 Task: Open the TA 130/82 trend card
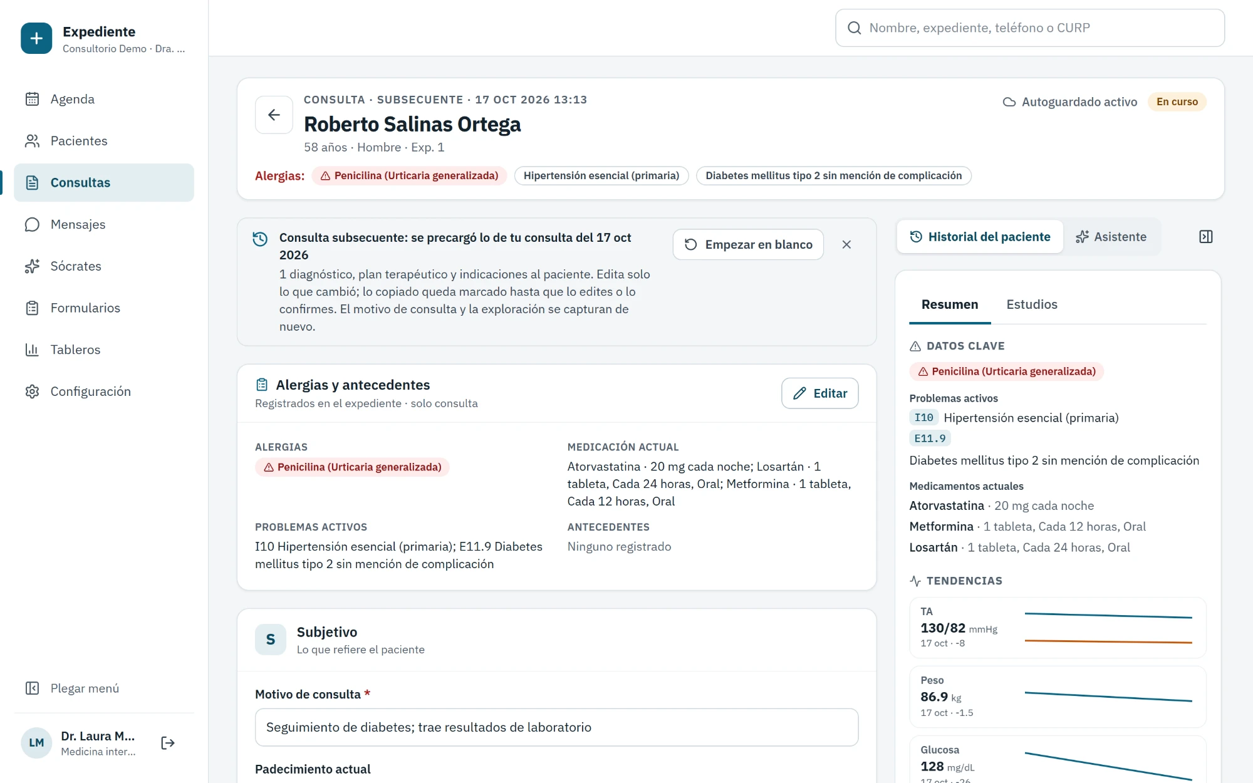pyautogui.click(x=1058, y=628)
